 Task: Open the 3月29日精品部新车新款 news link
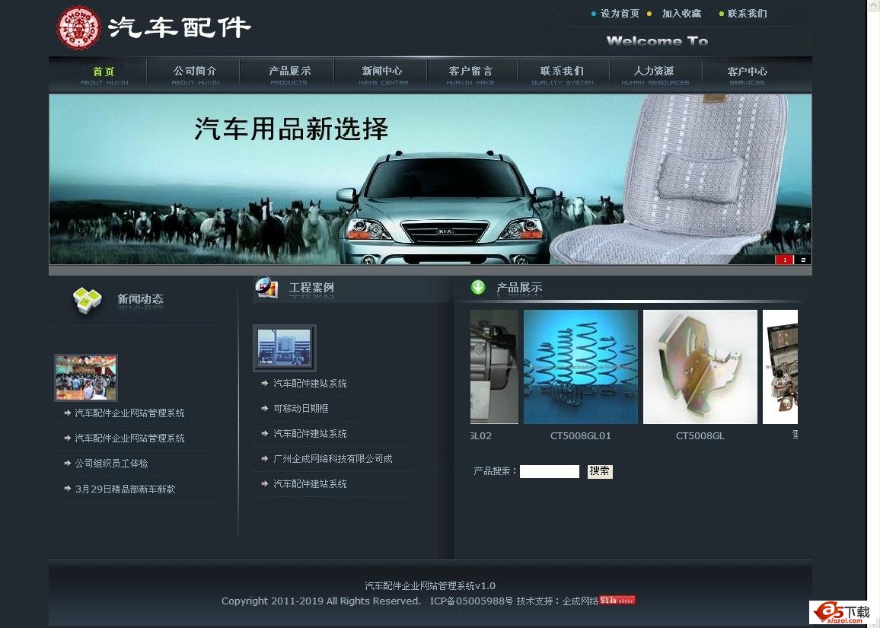pyautogui.click(x=125, y=489)
